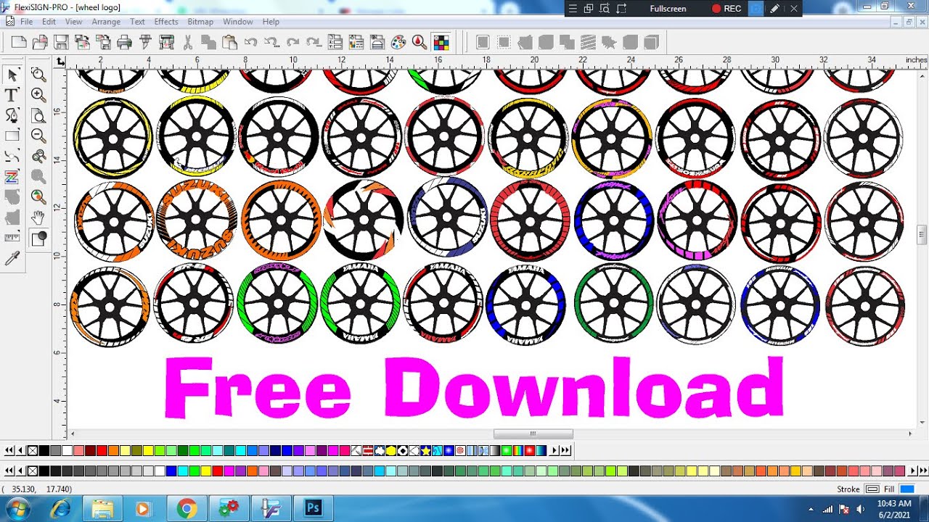Toggle the show fill preview mode button

tap(38, 238)
